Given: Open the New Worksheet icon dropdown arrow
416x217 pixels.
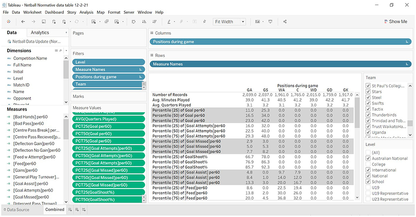Looking at the screenshot, I should (x=100, y=22).
